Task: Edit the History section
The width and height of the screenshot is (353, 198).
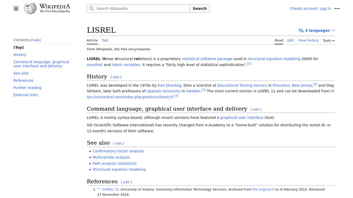Action: tap(116, 77)
